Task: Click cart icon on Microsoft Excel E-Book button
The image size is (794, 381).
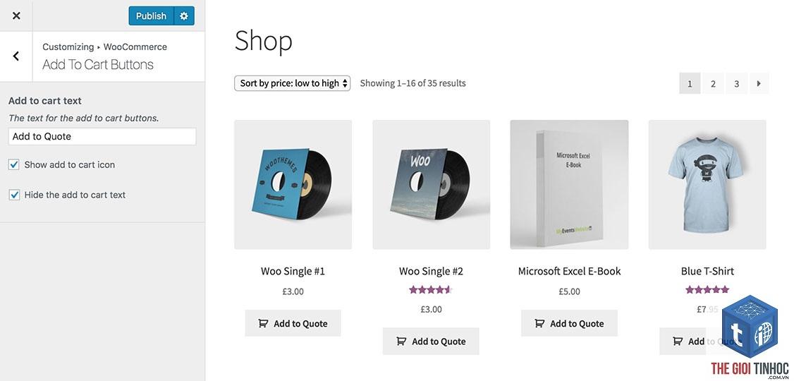Action: 539,323
